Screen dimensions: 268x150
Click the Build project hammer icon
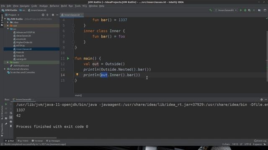pos(211,10)
